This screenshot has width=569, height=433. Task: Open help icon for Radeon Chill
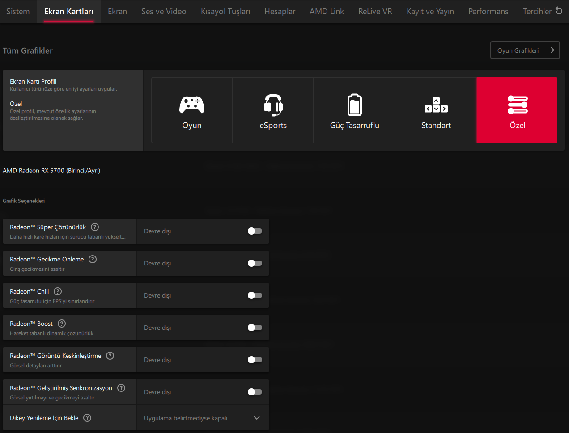(x=58, y=291)
